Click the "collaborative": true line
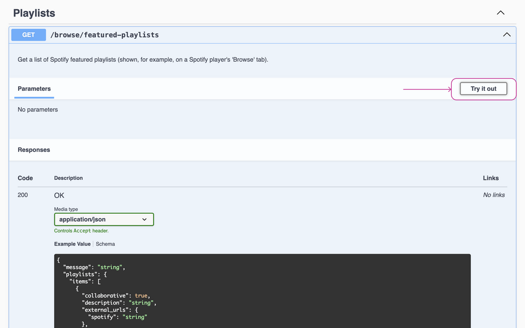Screen dimensions: 525x328 (116, 296)
